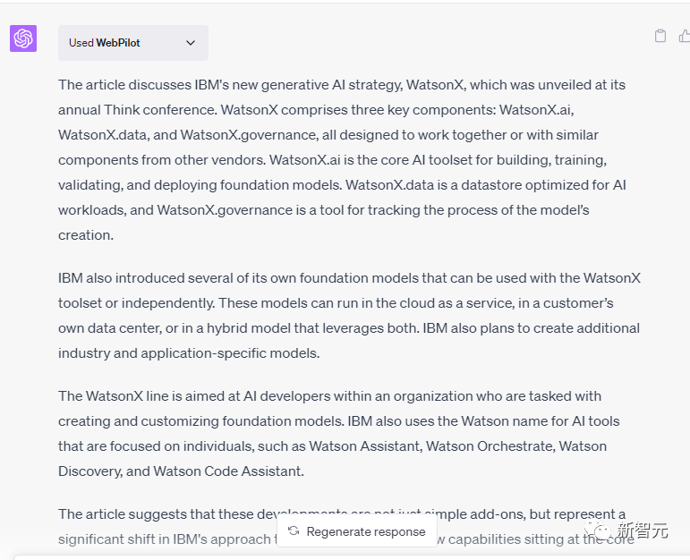Expand the Used WebPilot chevron arrow
Viewport: 690px width, 560px height.
click(190, 43)
